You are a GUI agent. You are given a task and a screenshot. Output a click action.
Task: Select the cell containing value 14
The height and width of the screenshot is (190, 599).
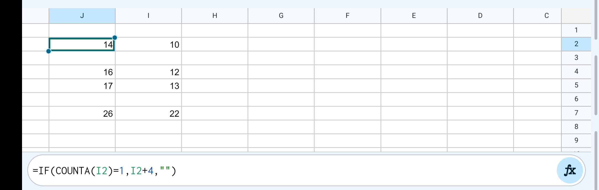[82, 45]
